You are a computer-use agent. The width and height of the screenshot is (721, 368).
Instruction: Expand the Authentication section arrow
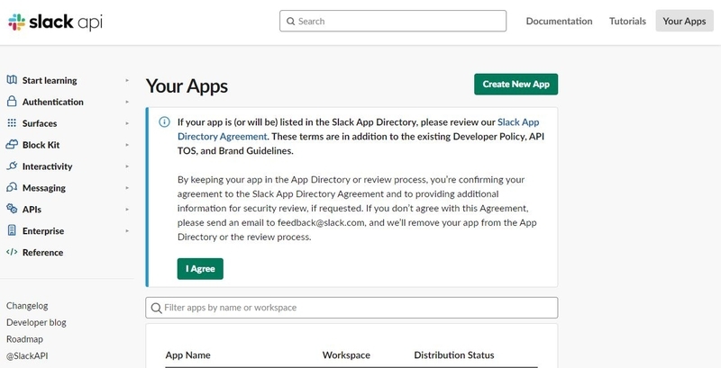pyautogui.click(x=127, y=102)
